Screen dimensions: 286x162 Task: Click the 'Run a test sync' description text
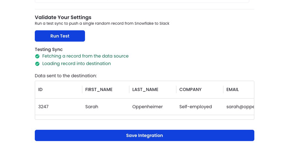coord(102,23)
